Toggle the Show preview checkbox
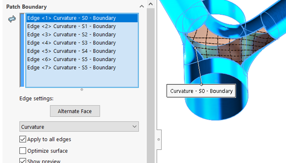This screenshot has height=163, width=286. tap(23, 161)
